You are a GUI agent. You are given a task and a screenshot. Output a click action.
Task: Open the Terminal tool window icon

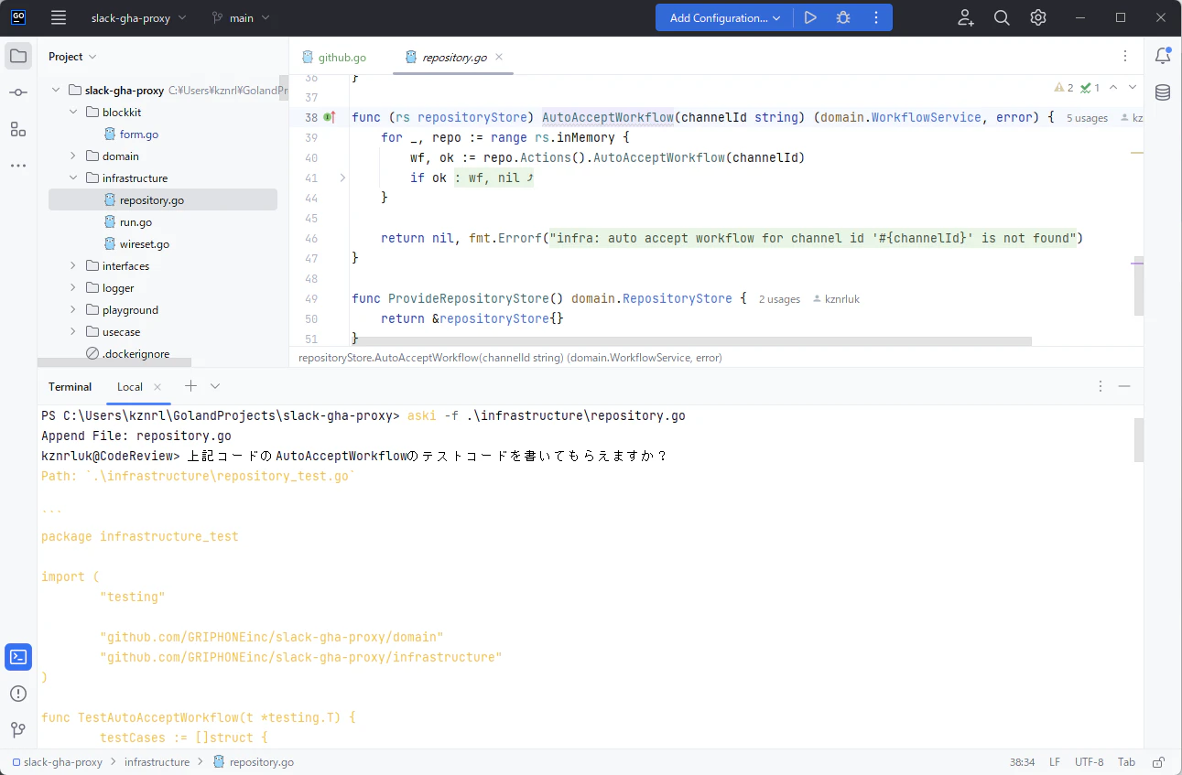point(18,657)
